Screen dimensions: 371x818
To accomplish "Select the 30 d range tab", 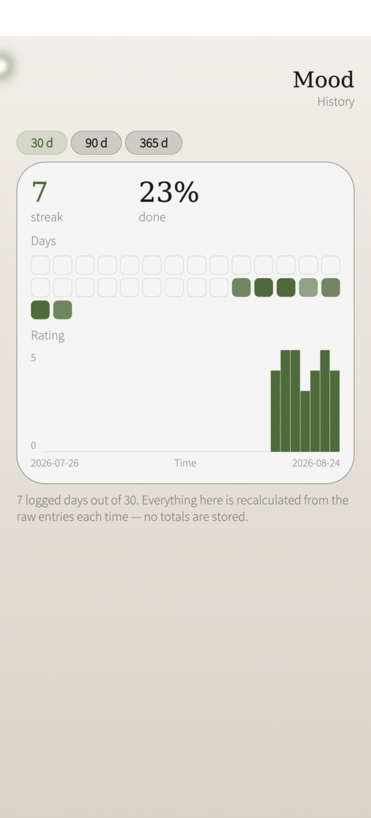I will tap(42, 143).
